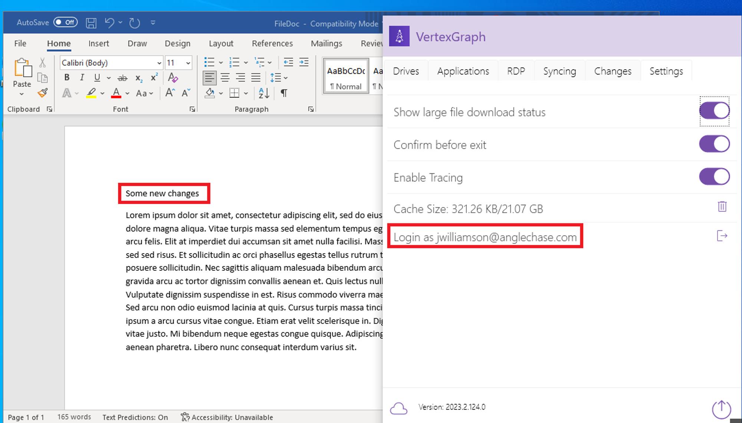Apply Italic formatting
The width and height of the screenshot is (742, 423).
(x=82, y=78)
